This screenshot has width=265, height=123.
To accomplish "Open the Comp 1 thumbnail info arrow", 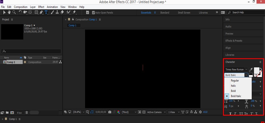I will tap(34, 25).
